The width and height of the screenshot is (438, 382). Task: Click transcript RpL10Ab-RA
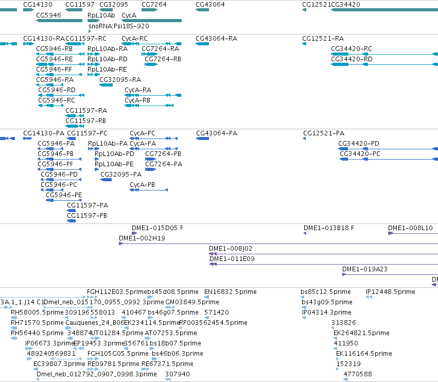(108, 48)
